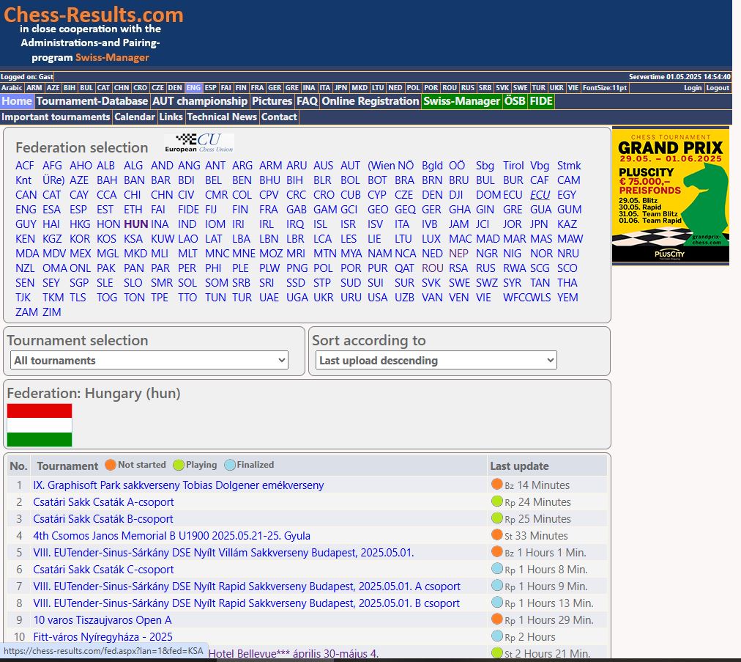This screenshot has height=662, width=741.
Task: Click the Logout link
Action: tap(718, 88)
